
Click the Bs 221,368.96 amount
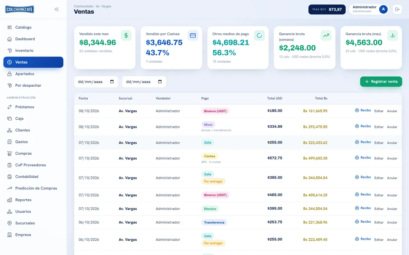[315, 222]
